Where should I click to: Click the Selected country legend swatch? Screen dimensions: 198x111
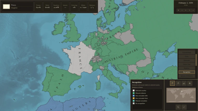point(134,91)
